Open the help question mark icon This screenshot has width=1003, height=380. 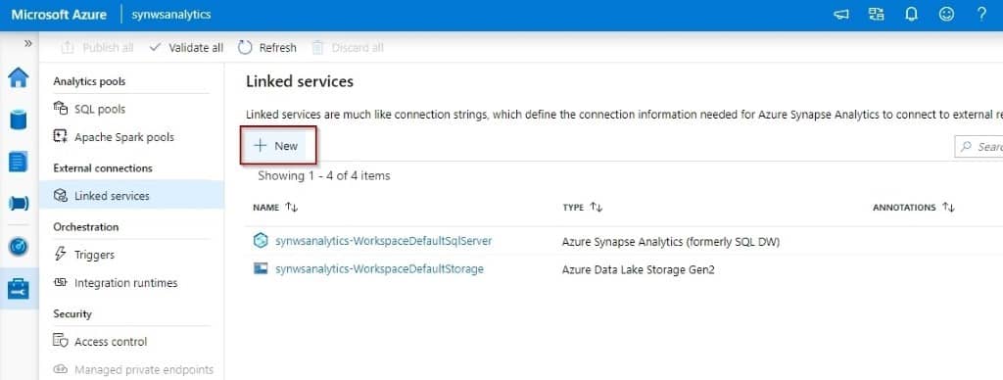(981, 14)
